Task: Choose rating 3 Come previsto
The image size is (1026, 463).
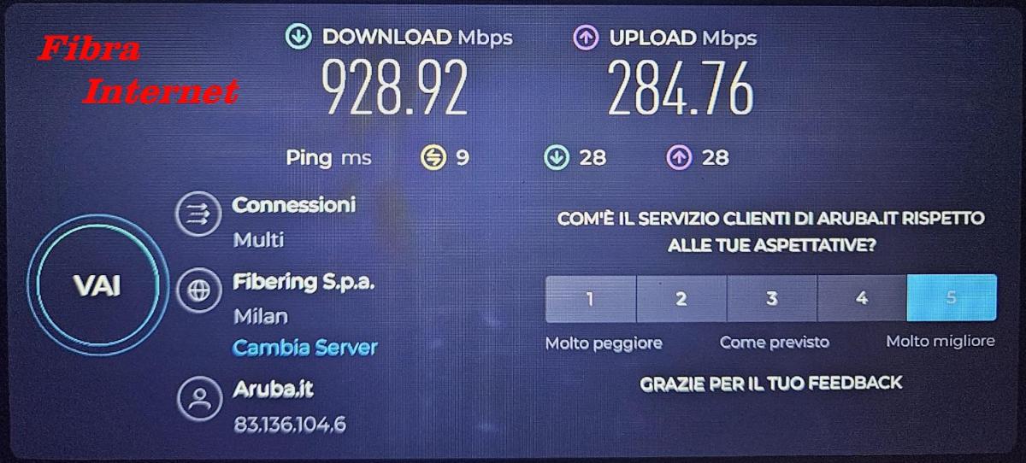Action: (x=772, y=298)
